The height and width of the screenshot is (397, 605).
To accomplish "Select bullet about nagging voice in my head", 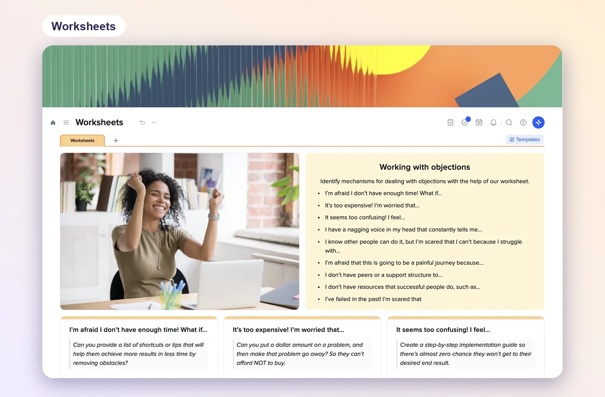I will coord(403,230).
